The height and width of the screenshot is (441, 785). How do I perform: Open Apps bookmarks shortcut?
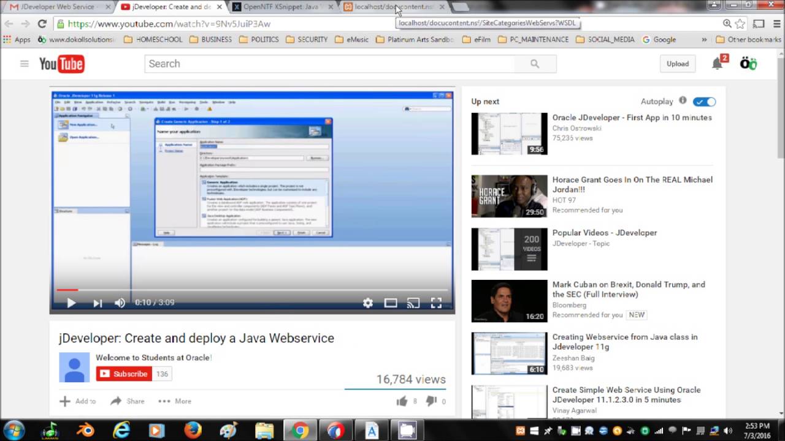click(17, 39)
